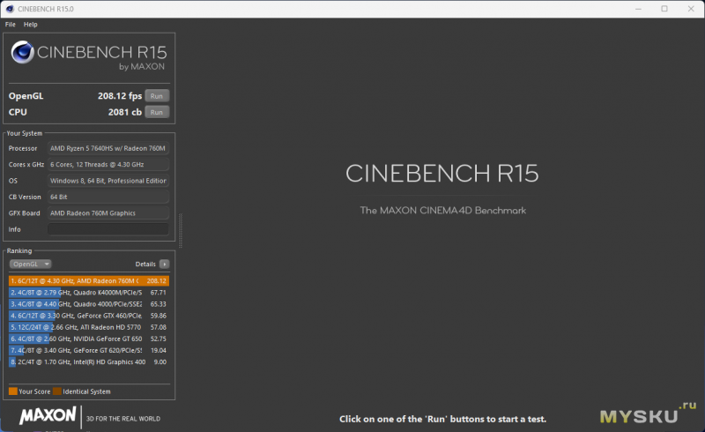Select ranking row ATI Radeon HD 5770
705x432 pixels.
[89, 327]
